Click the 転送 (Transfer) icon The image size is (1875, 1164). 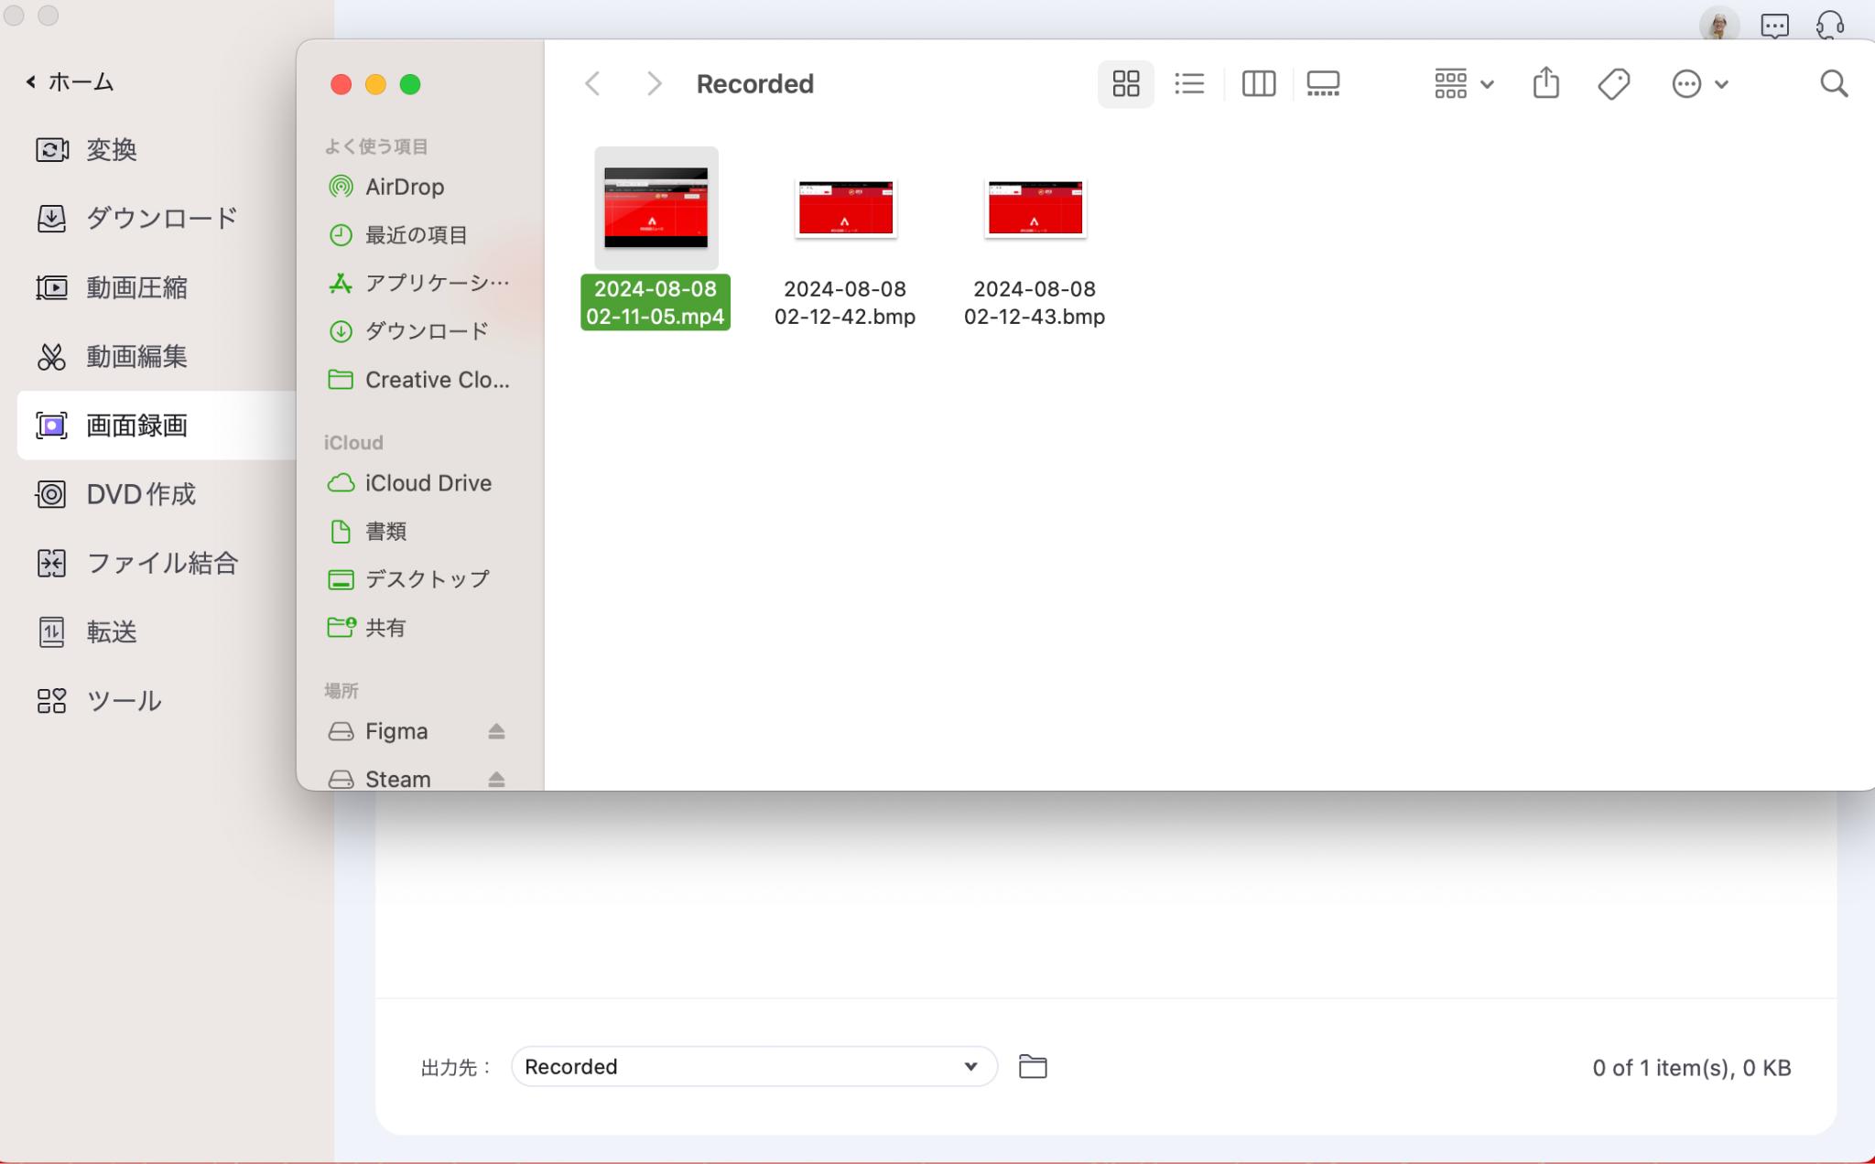[54, 630]
